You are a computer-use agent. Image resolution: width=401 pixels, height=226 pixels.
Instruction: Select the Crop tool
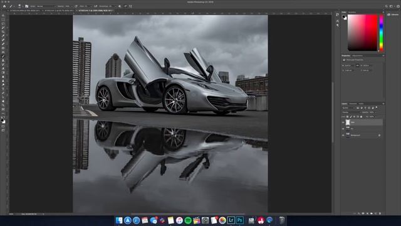(3, 32)
